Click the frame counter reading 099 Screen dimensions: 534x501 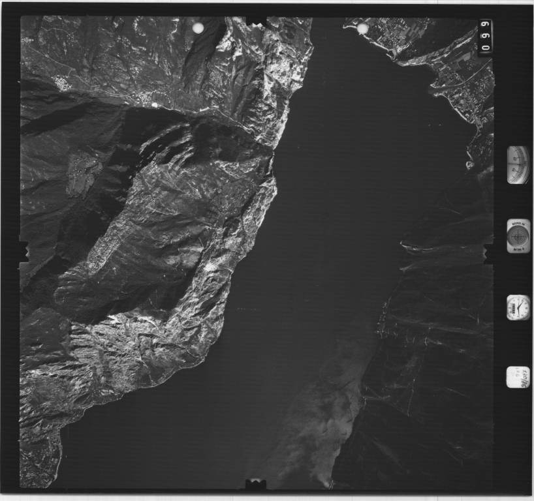pyautogui.click(x=485, y=38)
